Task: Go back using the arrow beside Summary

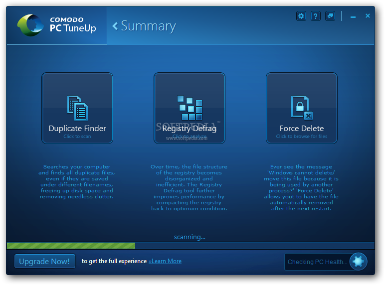Action: pyautogui.click(x=115, y=26)
